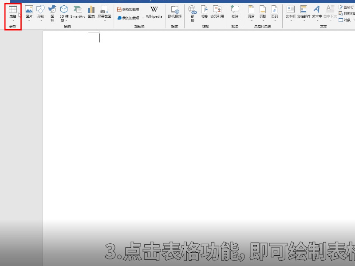Screen dimensions: 355x266
Task: Insert date and time via 日期和时间
Action: [x=347, y=13]
